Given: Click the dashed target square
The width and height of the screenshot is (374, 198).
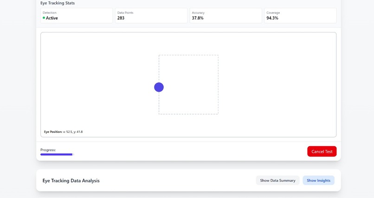Looking at the screenshot, I should (x=188, y=85).
